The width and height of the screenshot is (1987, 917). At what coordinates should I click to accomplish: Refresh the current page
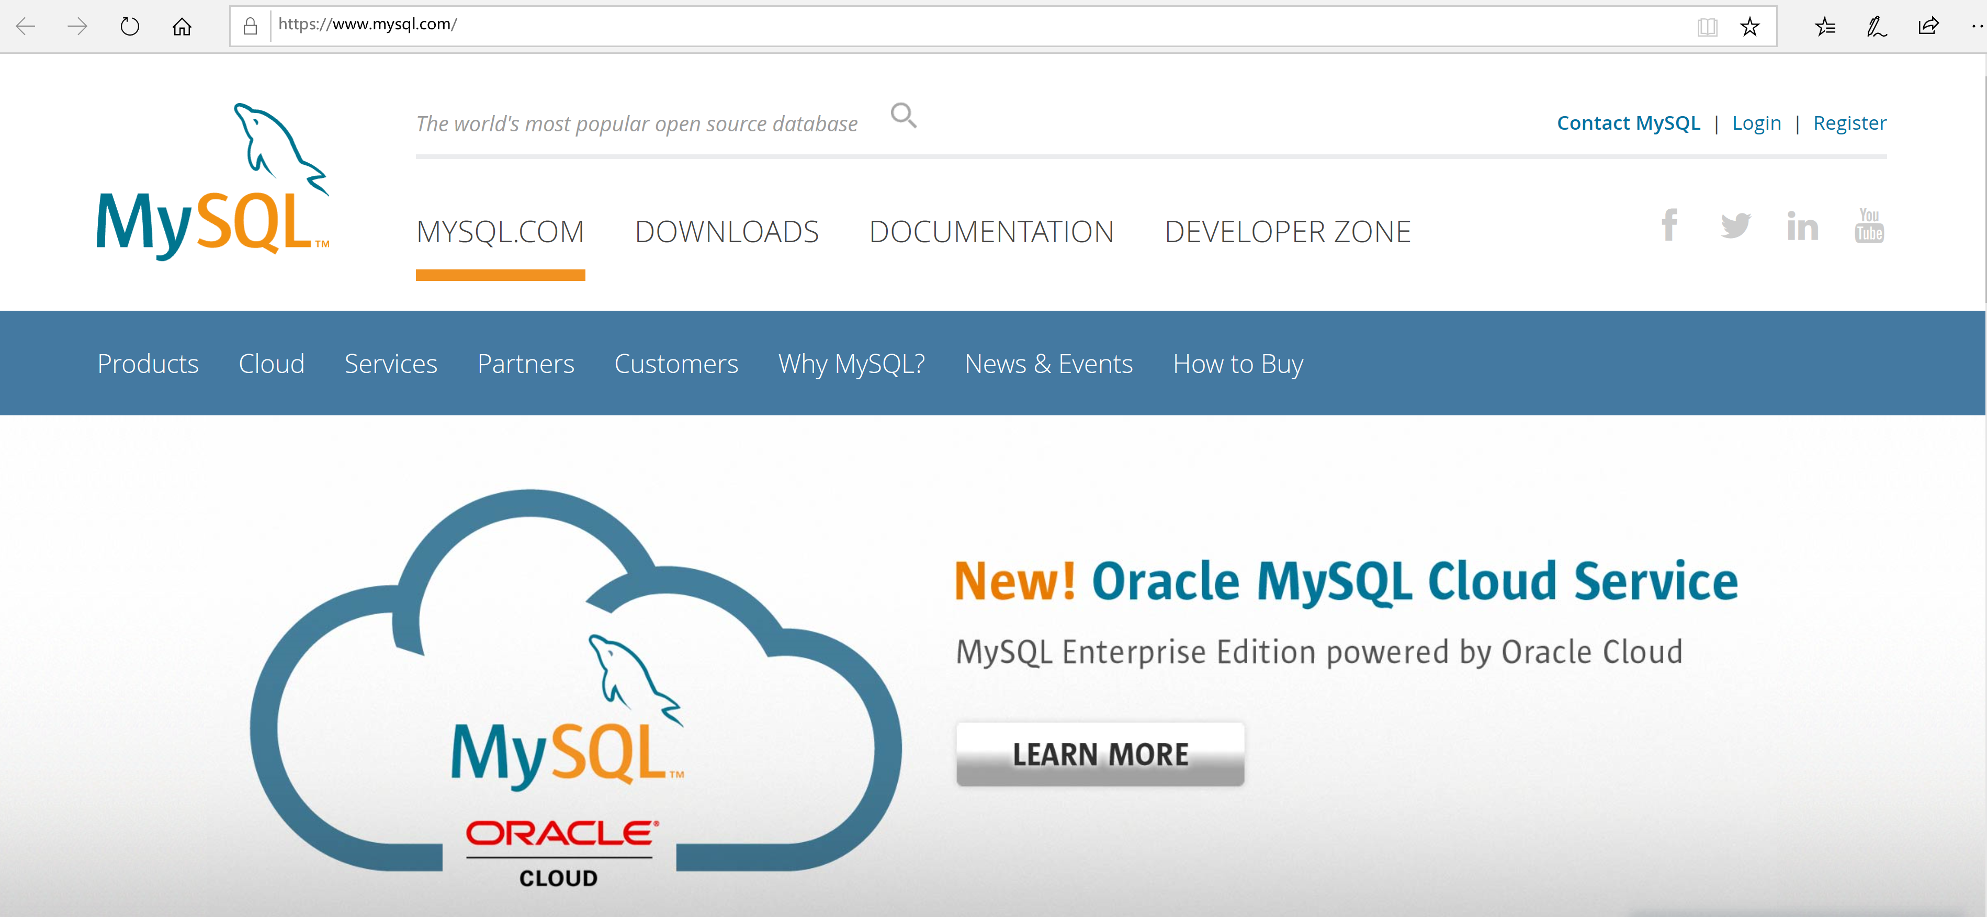pyautogui.click(x=130, y=26)
